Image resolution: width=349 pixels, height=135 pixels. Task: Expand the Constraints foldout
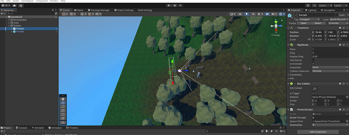coord(289,75)
